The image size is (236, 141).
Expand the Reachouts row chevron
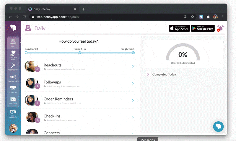coord(133,66)
